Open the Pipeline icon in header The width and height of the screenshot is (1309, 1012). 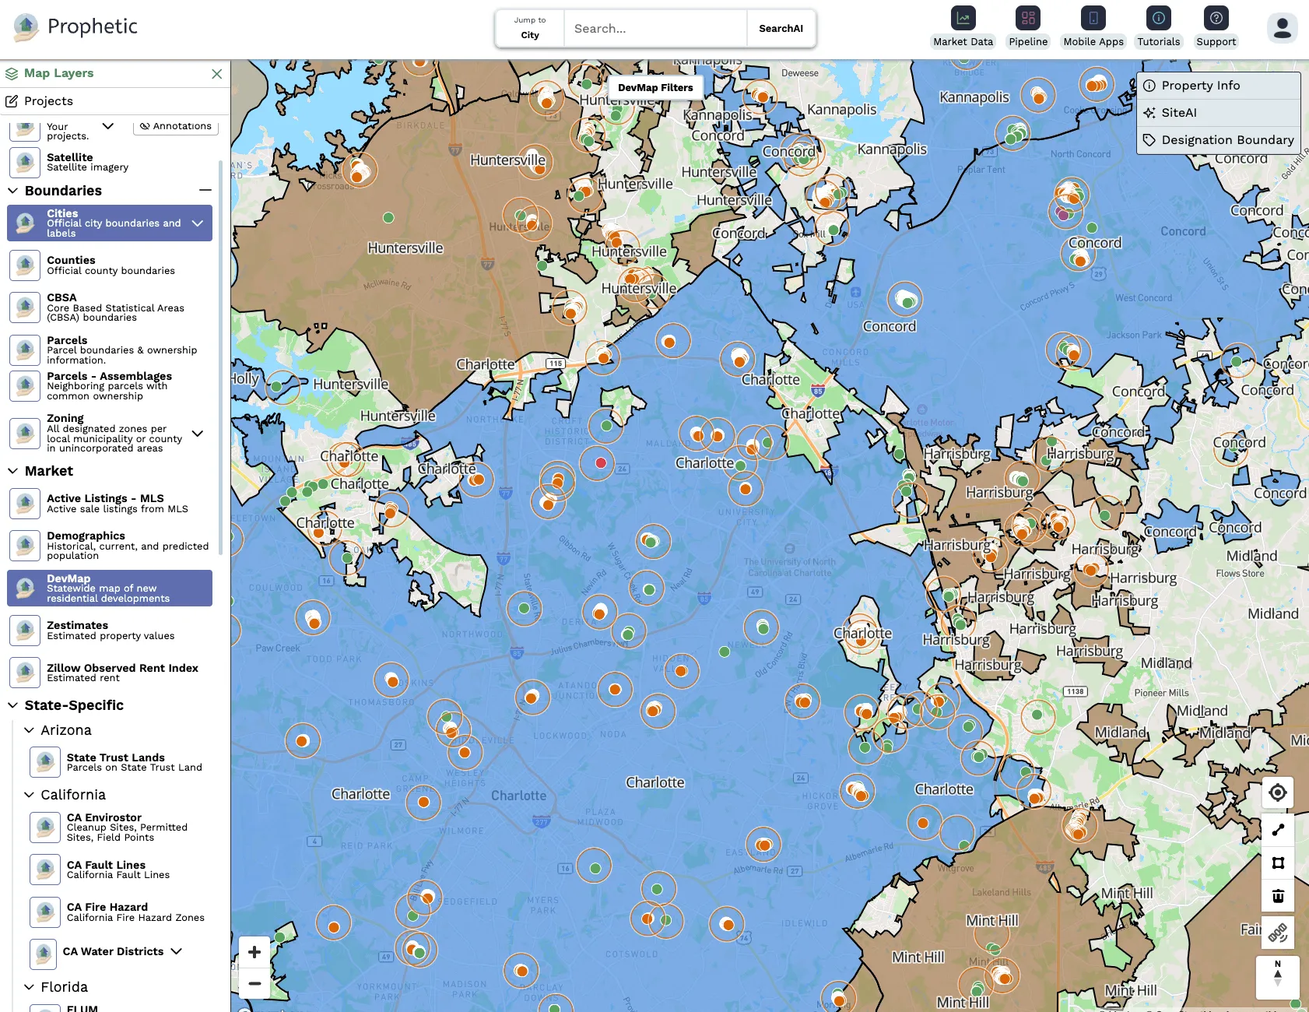[1028, 18]
